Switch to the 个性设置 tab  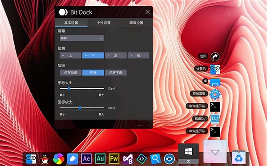tap(104, 23)
